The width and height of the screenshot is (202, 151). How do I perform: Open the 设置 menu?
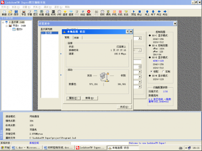pos(26,7)
